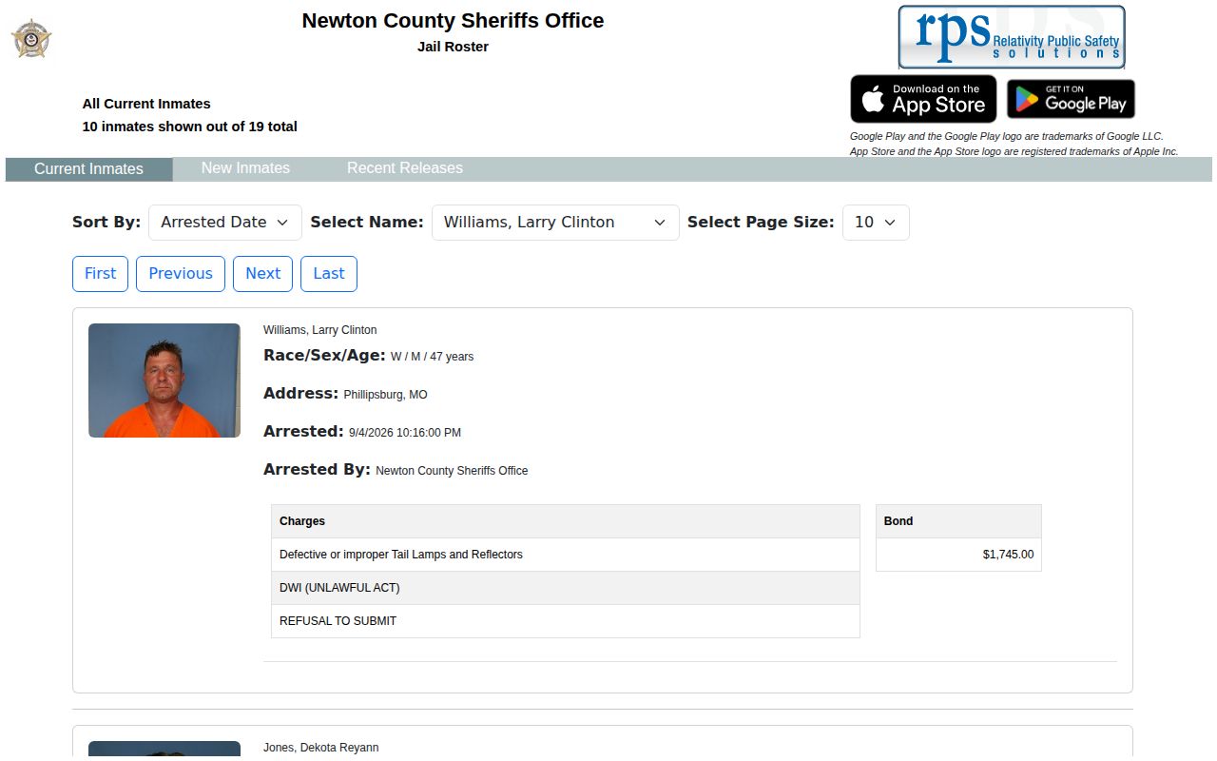This screenshot has height=761, width=1217.
Task: Click the $1,745.00 bond amount
Action: coord(1008,555)
